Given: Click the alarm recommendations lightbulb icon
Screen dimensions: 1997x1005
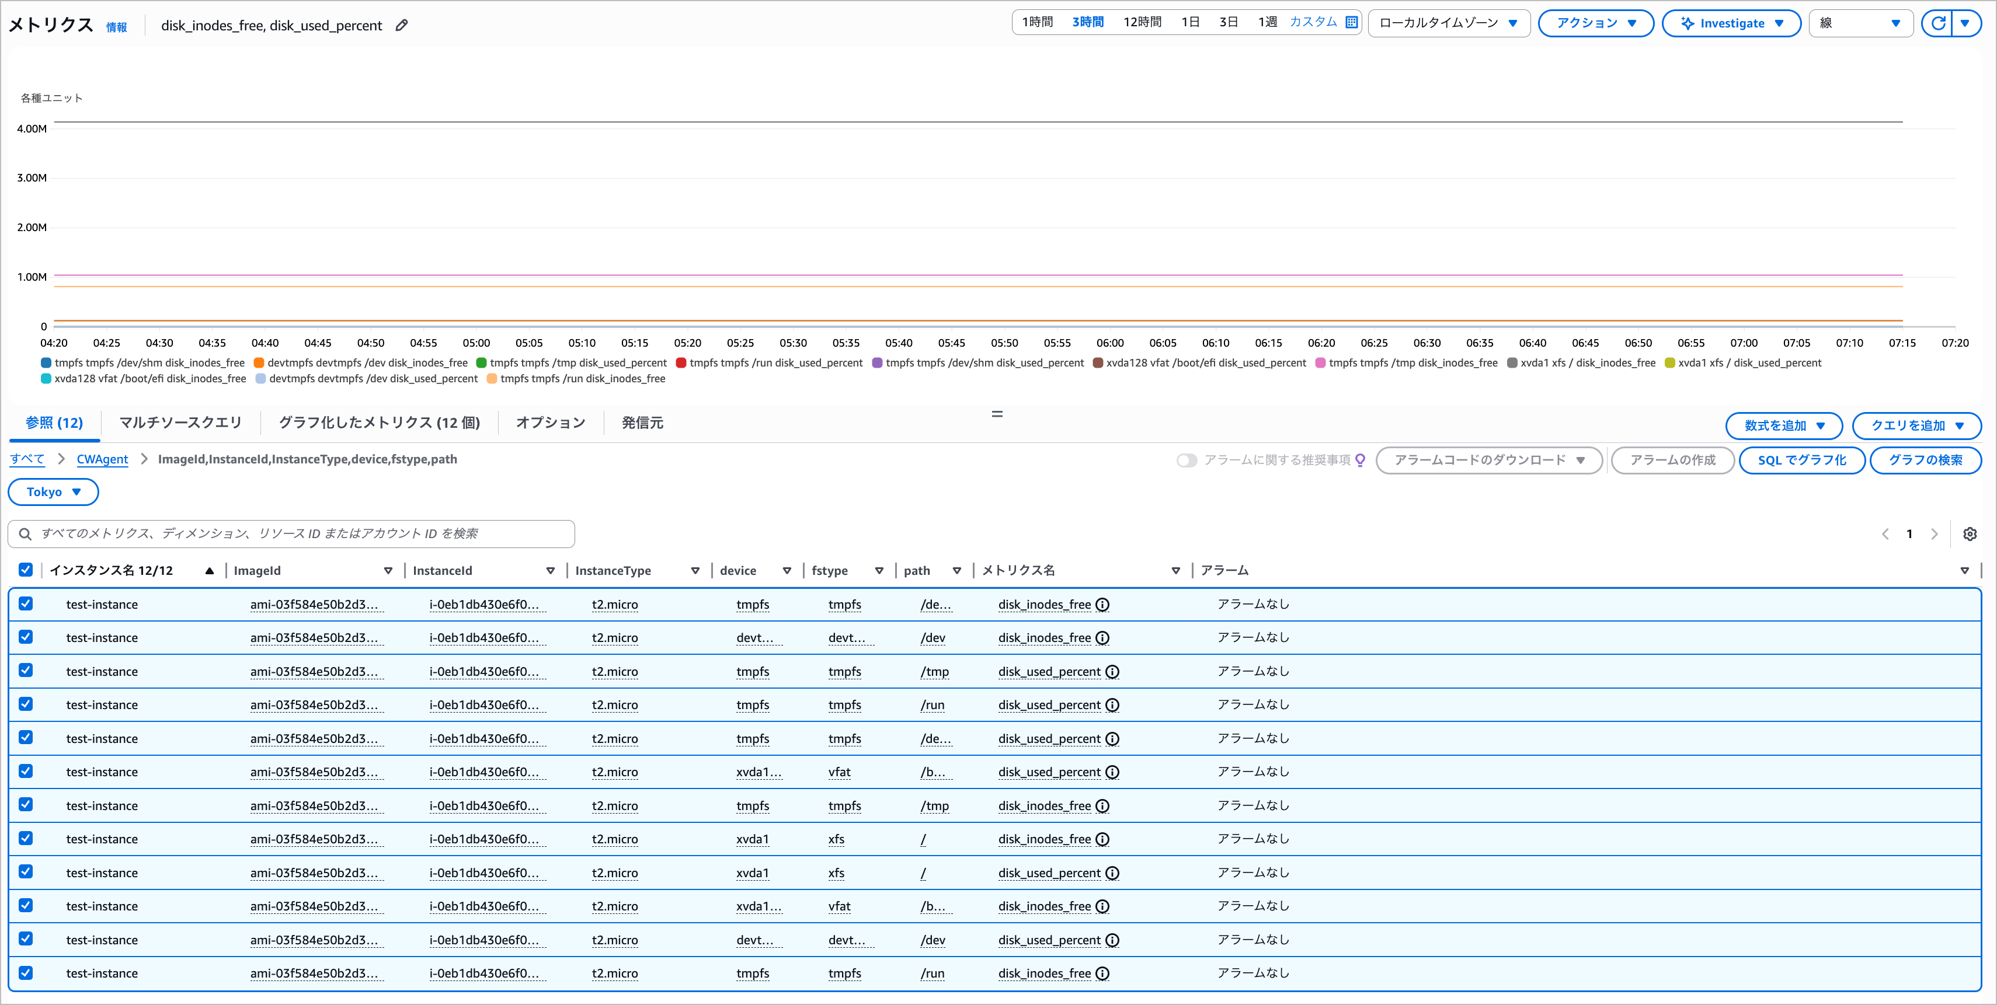Looking at the screenshot, I should coord(1361,460).
